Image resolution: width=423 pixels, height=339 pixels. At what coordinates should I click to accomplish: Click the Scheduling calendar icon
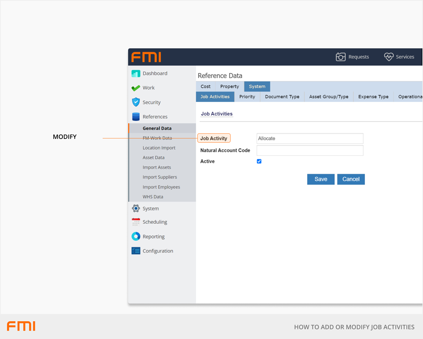pyautogui.click(x=136, y=222)
